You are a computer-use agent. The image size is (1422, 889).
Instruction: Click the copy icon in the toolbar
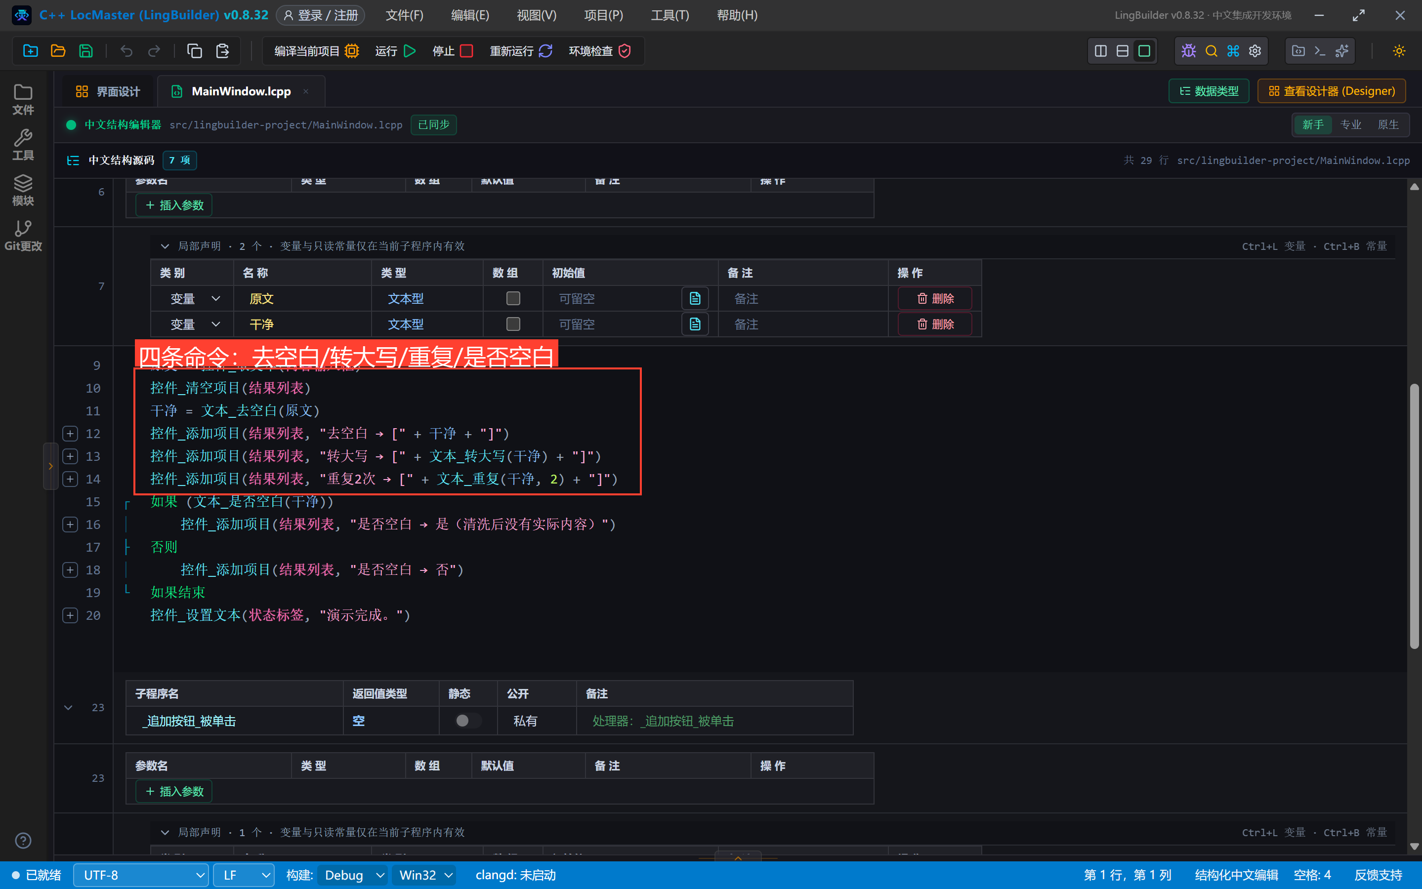194,51
